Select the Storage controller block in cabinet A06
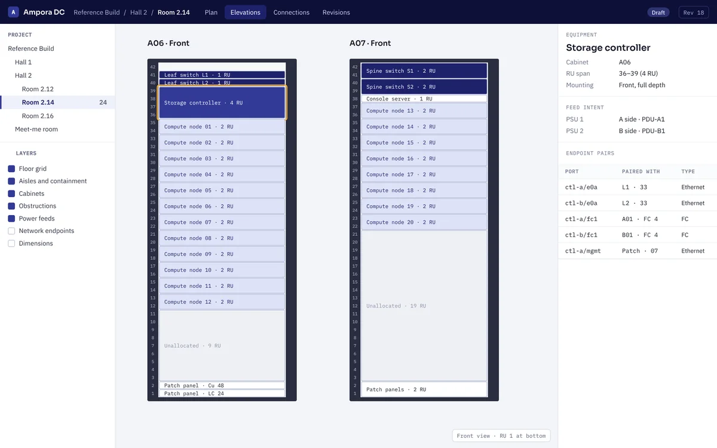This screenshot has height=448, width=717. tap(222, 103)
